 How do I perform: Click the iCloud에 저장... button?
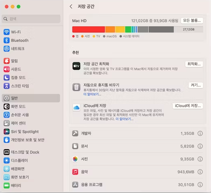[188, 106]
